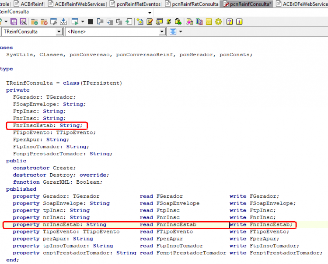The image size is (328, 264).
Task: Click the folder with green plus icon
Action: 35,22
